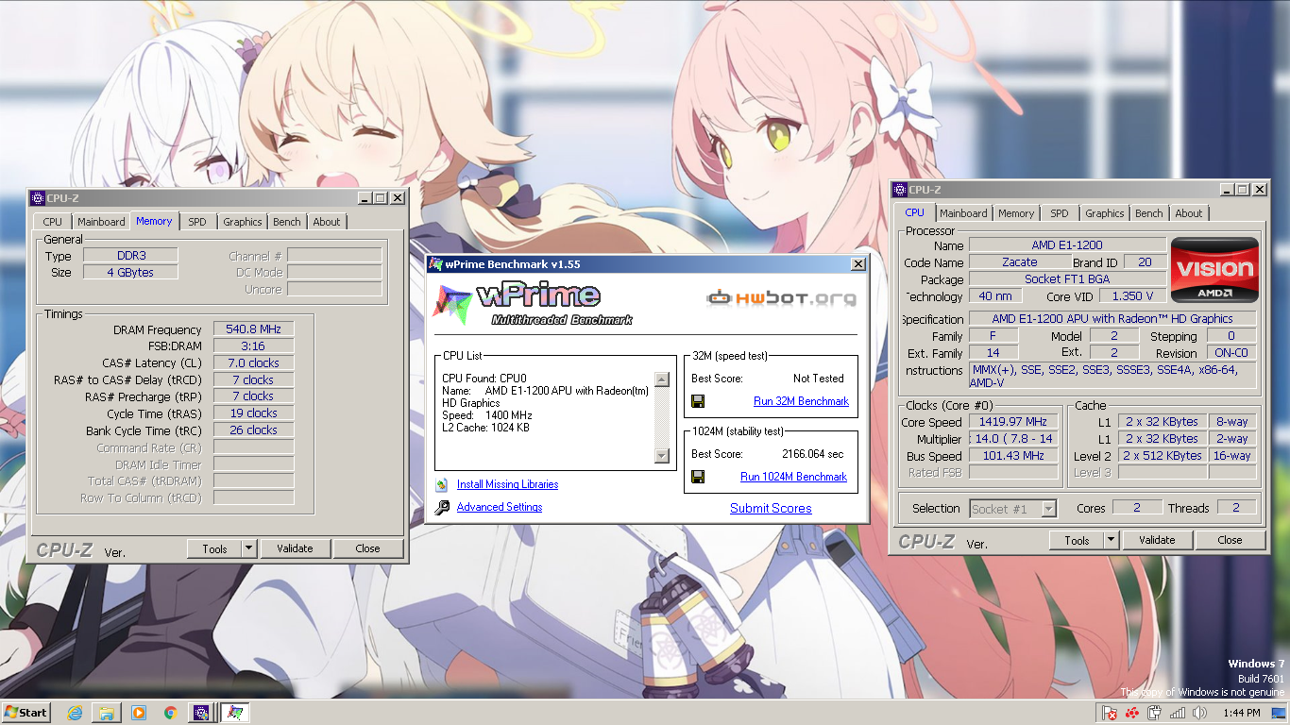This screenshot has height=725, width=1290.
Task: Switch to wPrime via its taskbar button
Action: tap(235, 713)
